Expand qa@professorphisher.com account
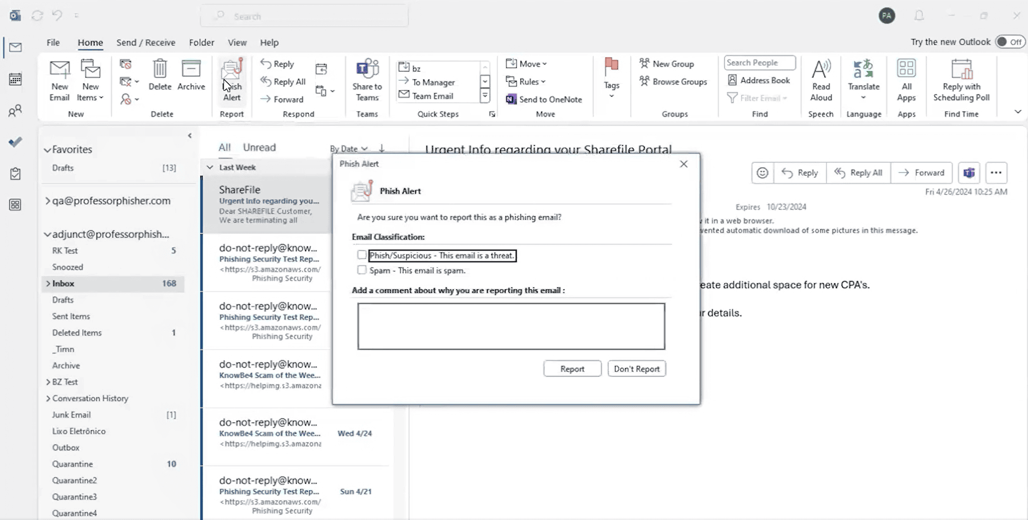The image size is (1028, 520). [47, 201]
